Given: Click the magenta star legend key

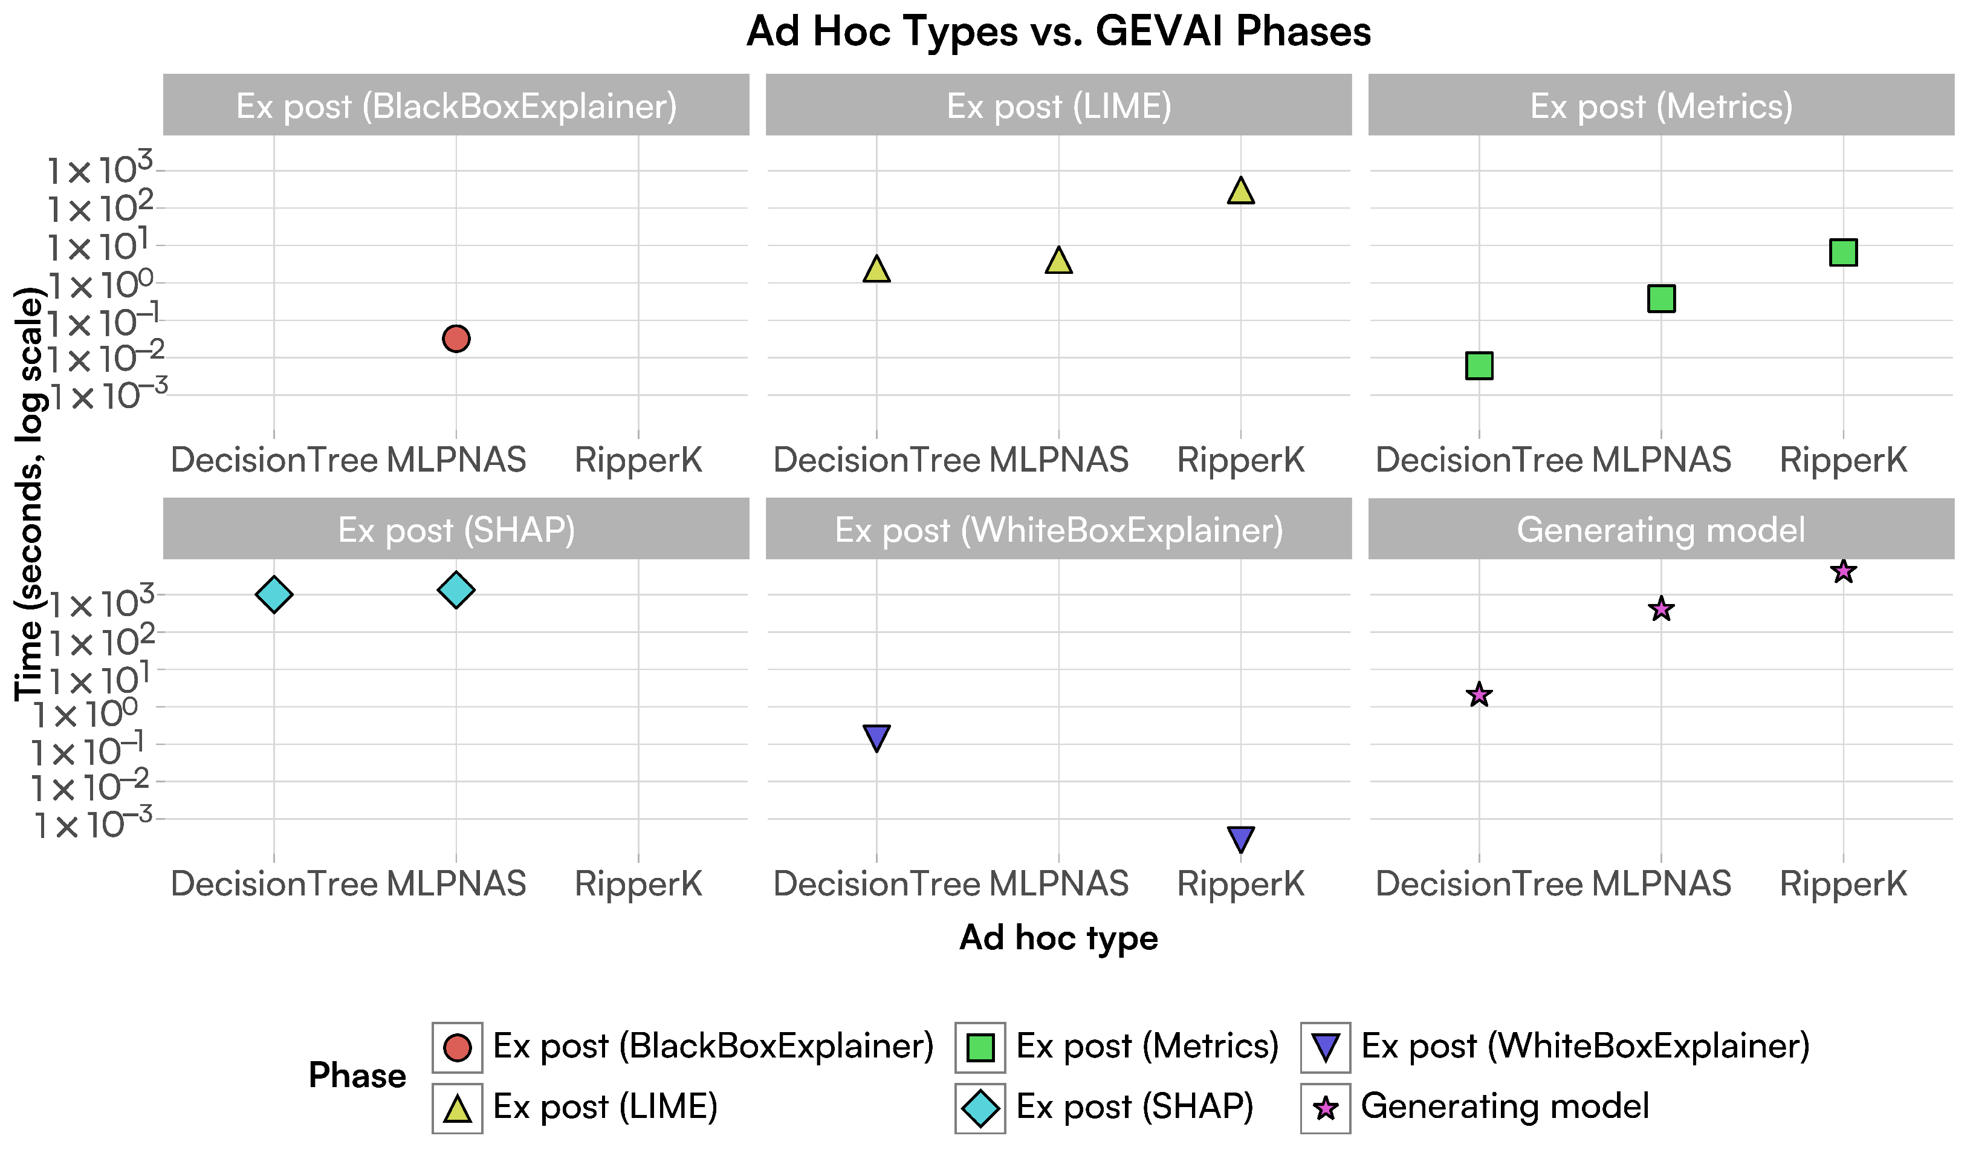Looking at the screenshot, I should pyautogui.click(x=1325, y=1108).
